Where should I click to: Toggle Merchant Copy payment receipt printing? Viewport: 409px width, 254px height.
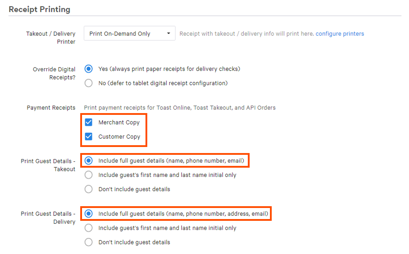(88, 122)
